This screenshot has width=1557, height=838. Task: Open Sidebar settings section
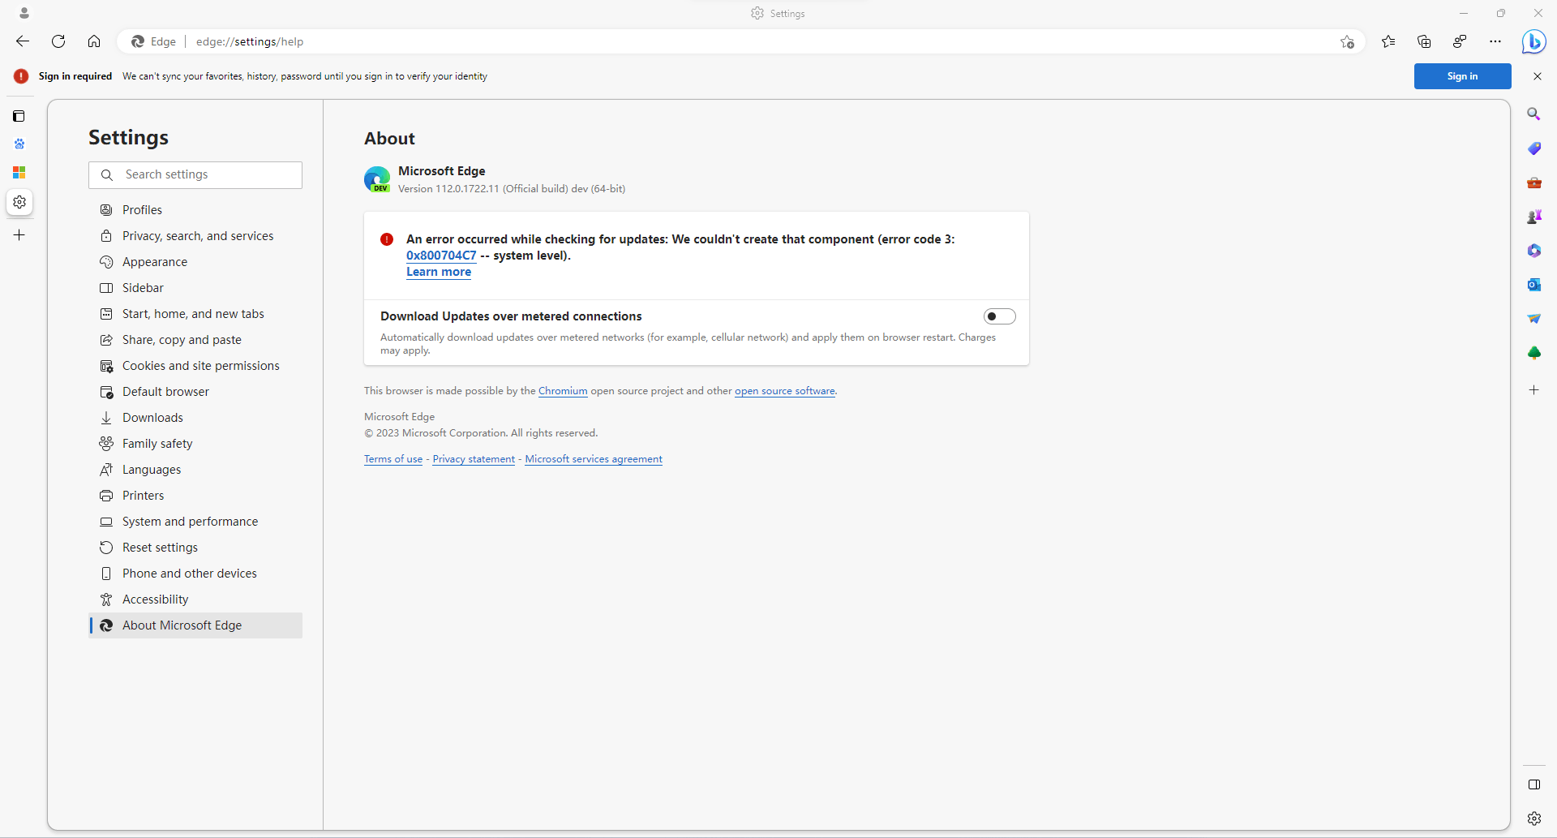click(195, 288)
